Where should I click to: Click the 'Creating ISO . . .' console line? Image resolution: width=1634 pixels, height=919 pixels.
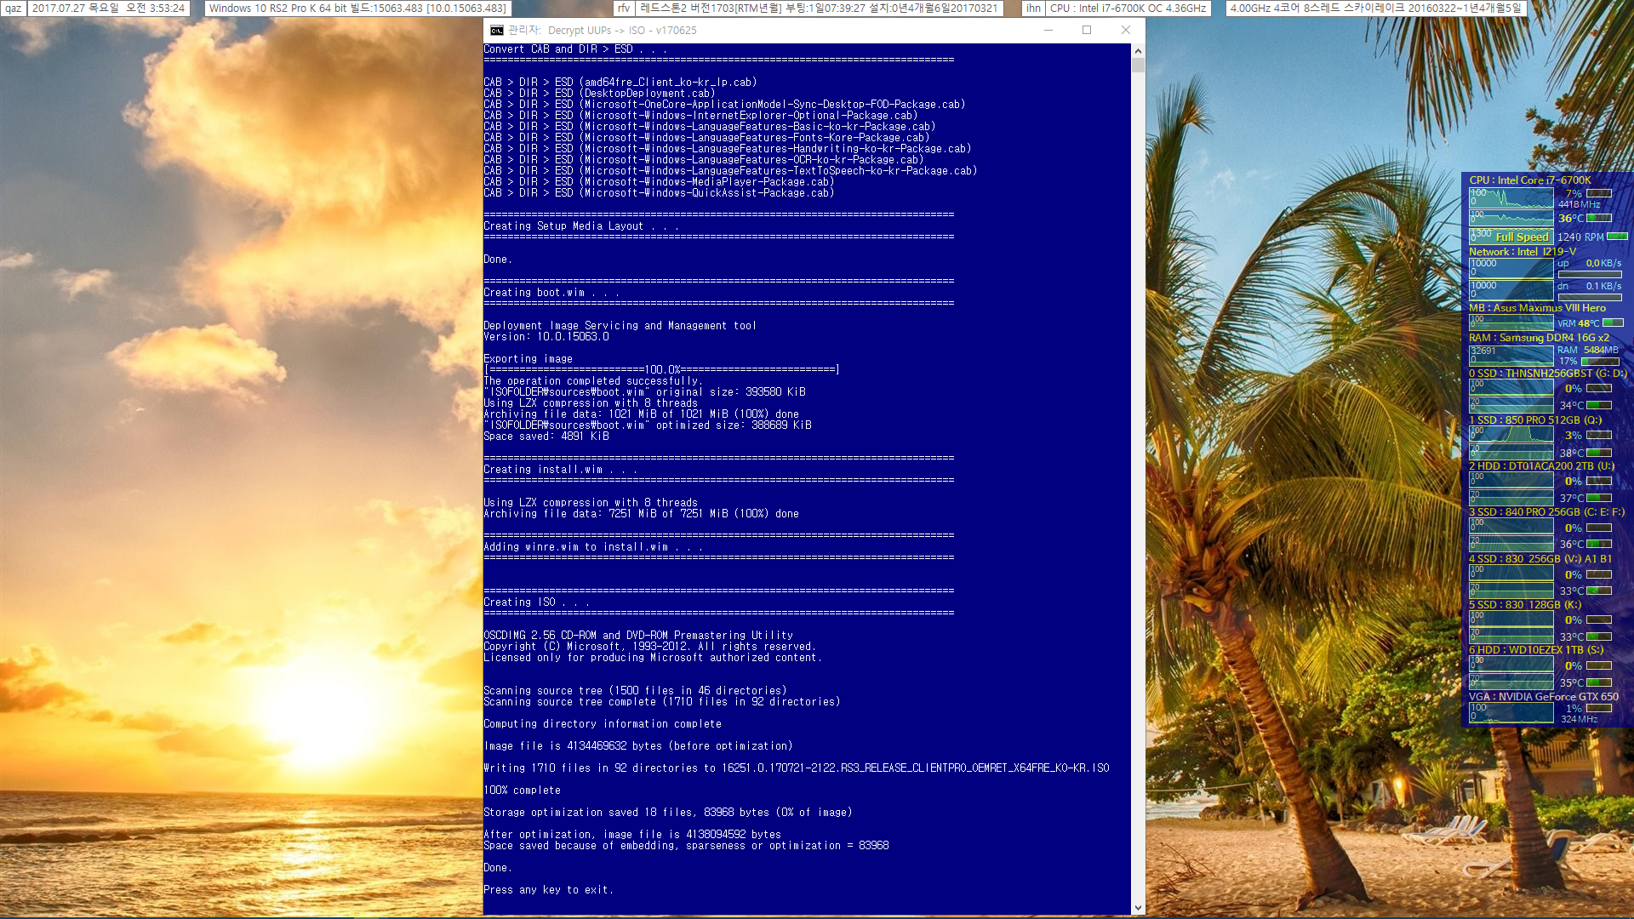[536, 602]
